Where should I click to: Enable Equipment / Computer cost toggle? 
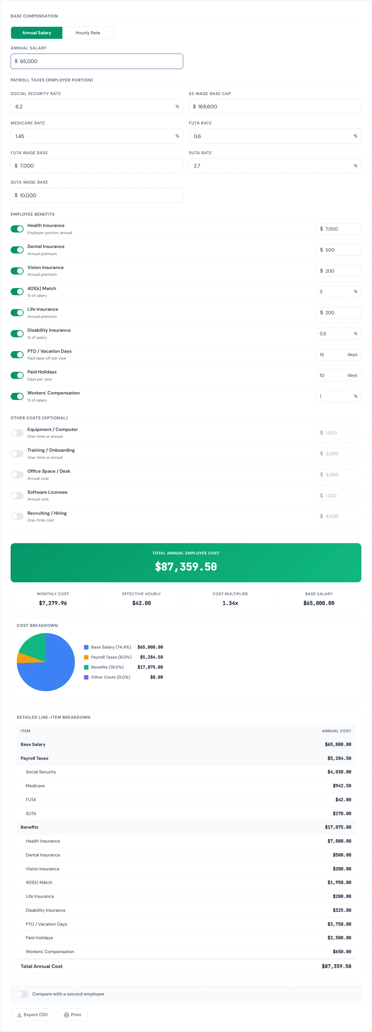(17, 433)
